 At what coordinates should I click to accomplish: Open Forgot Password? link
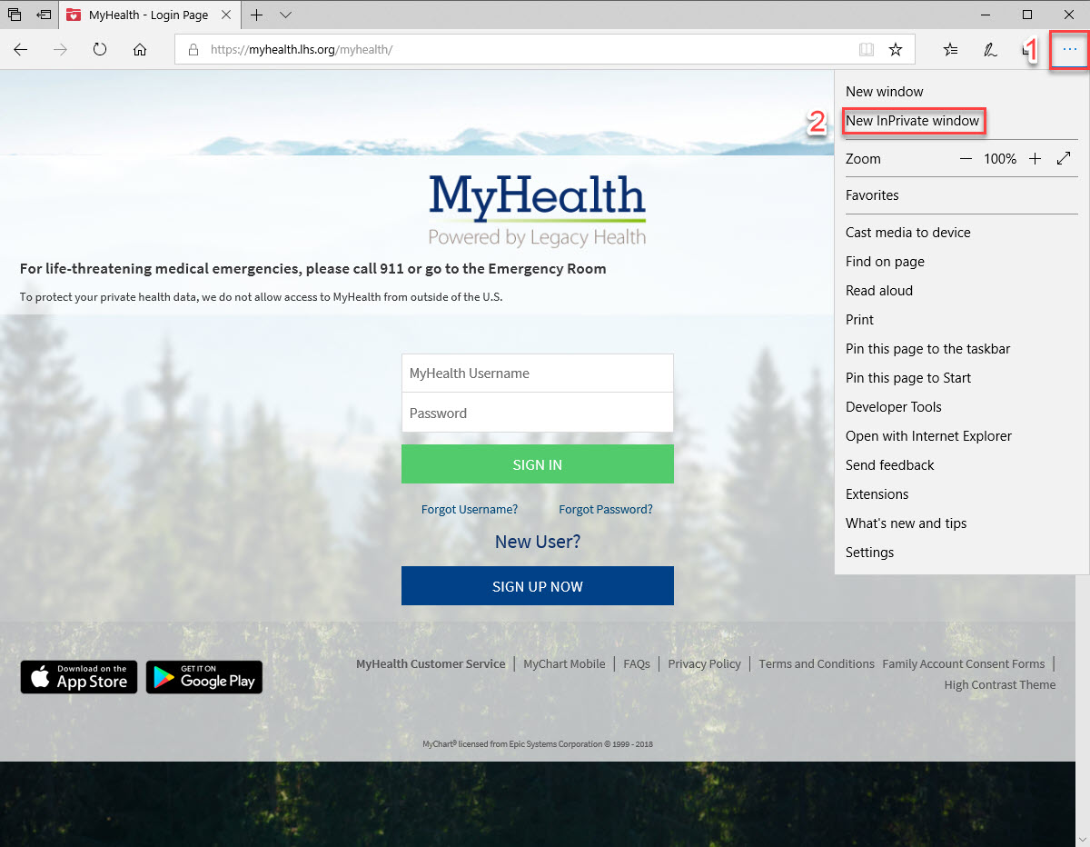606,509
